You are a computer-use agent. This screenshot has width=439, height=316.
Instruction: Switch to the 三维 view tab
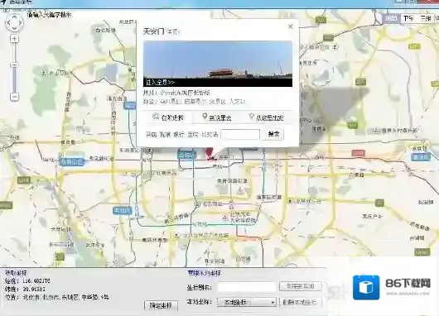point(426,18)
